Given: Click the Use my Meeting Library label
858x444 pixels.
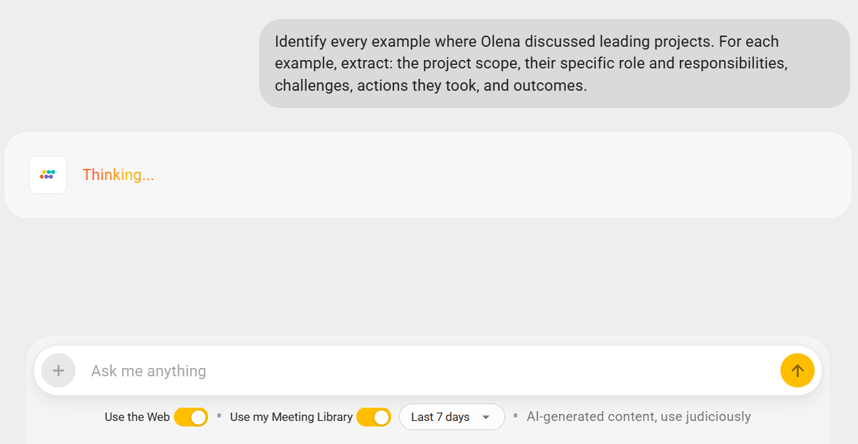Looking at the screenshot, I should tap(291, 417).
